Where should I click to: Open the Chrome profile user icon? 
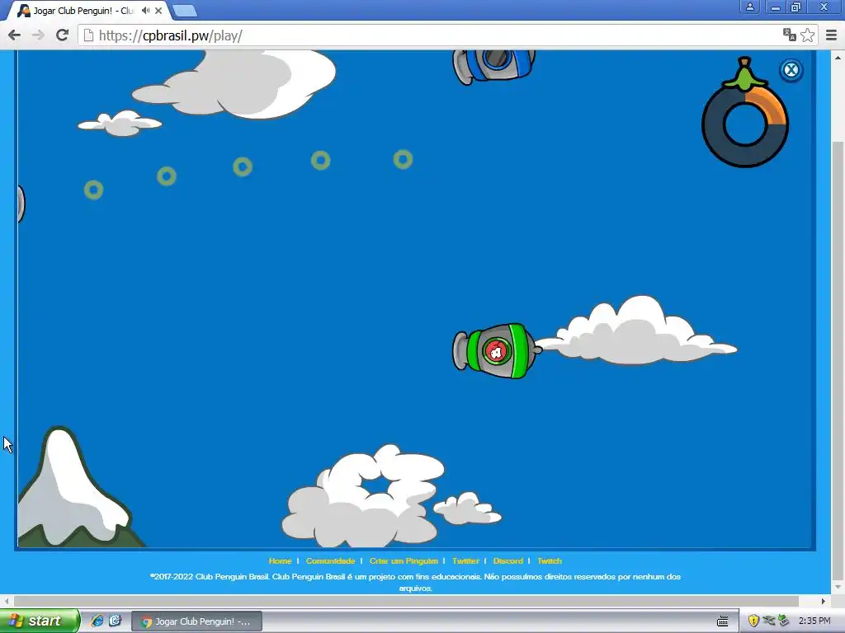(x=749, y=7)
